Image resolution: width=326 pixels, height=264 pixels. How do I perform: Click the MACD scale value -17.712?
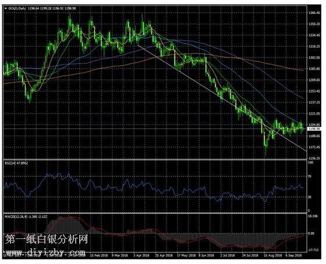click(314, 250)
